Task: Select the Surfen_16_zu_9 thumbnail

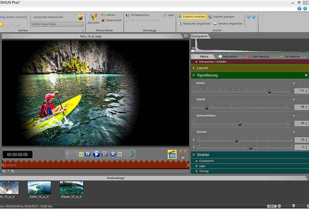Action: (39, 187)
